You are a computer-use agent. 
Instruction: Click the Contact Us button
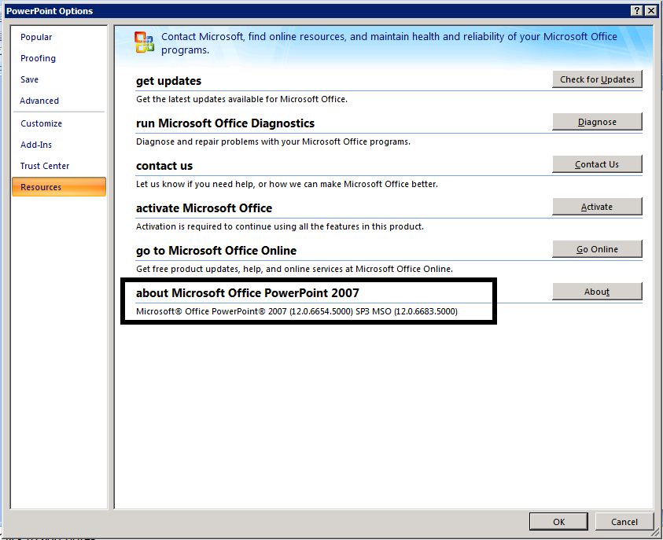[x=597, y=164]
